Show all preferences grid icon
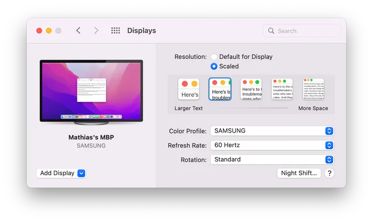This screenshot has width=373, height=223. point(115,30)
